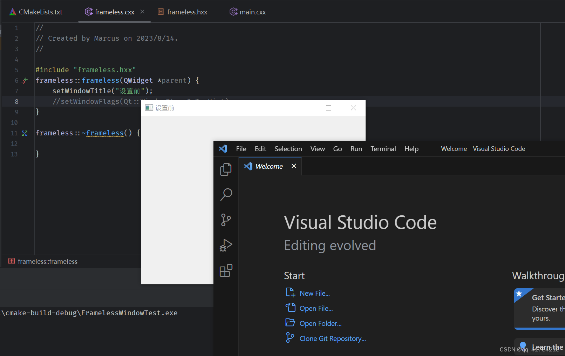565x356 pixels.
Task: Open Run and Debug view icon
Action: [226, 245]
